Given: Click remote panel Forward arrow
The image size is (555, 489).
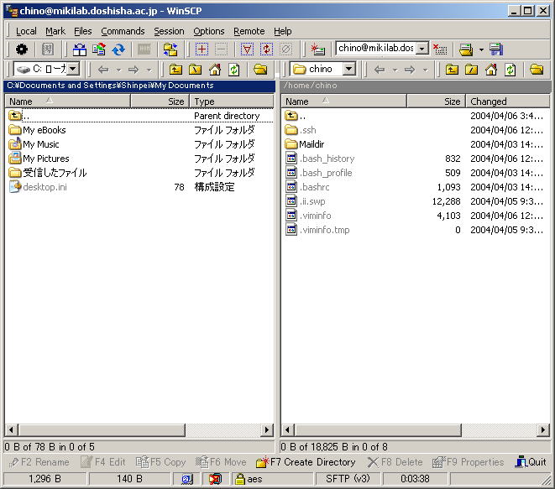Looking at the screenshot, I should coord(410,70).
